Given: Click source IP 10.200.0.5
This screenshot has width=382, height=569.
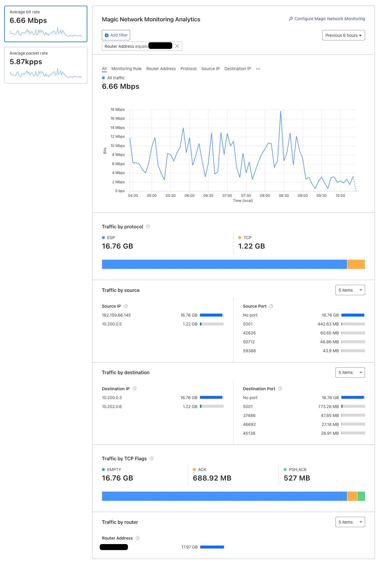Looking at the screenshot, I should click(112, 324).
